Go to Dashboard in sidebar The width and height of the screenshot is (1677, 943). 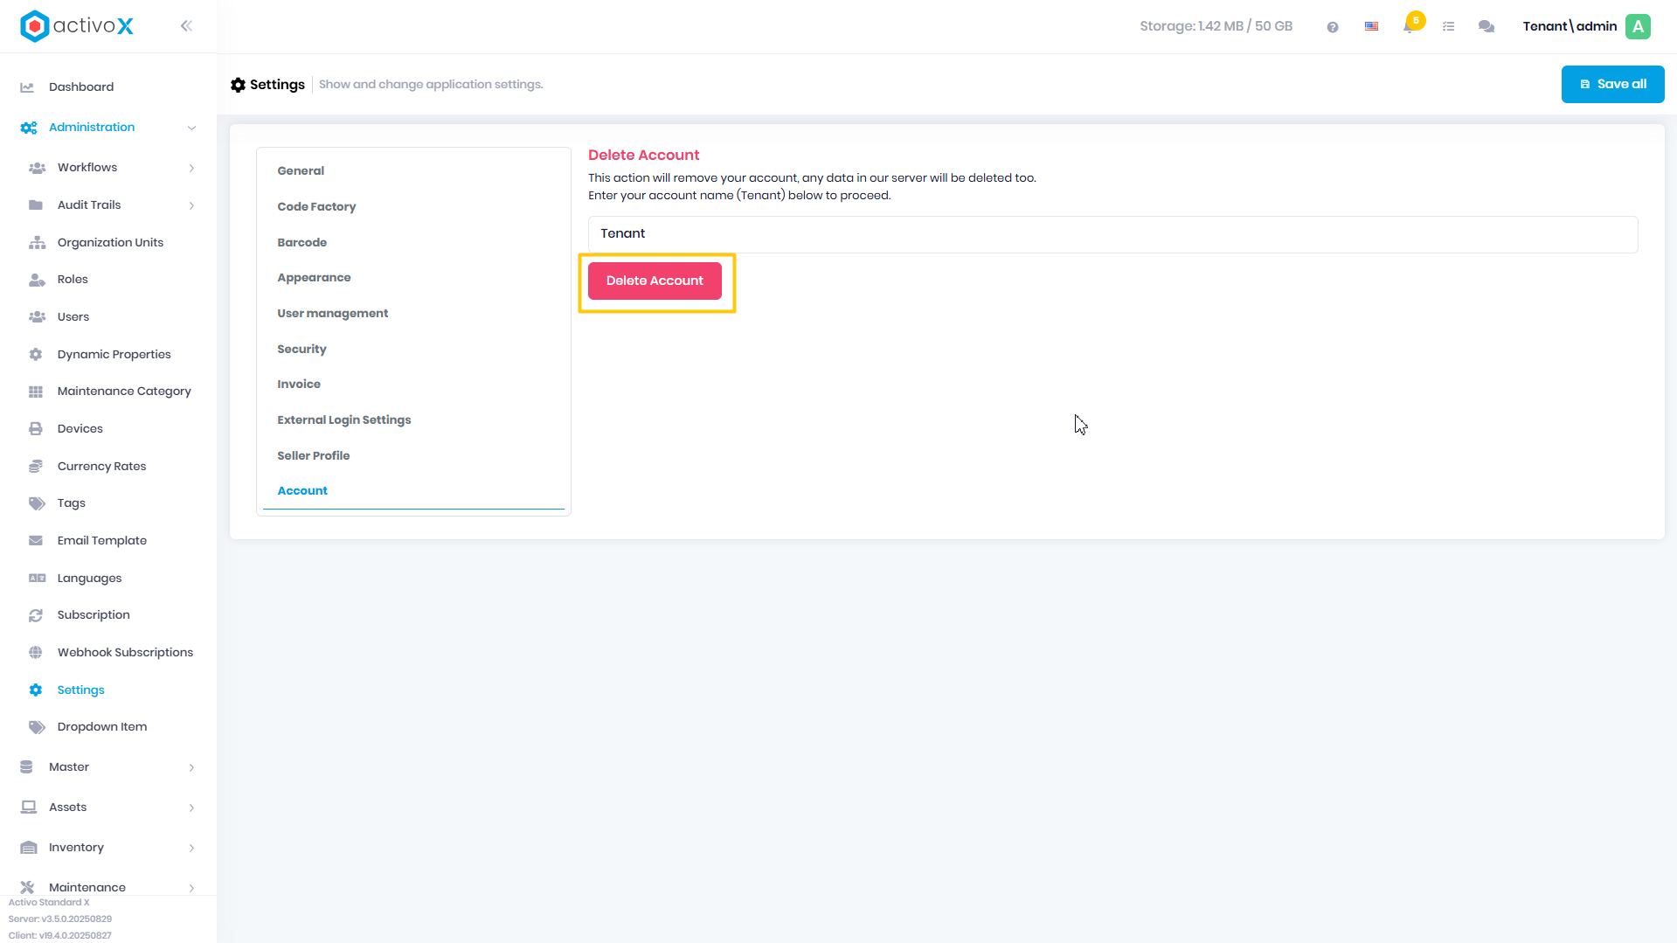[x=81, y=87]
